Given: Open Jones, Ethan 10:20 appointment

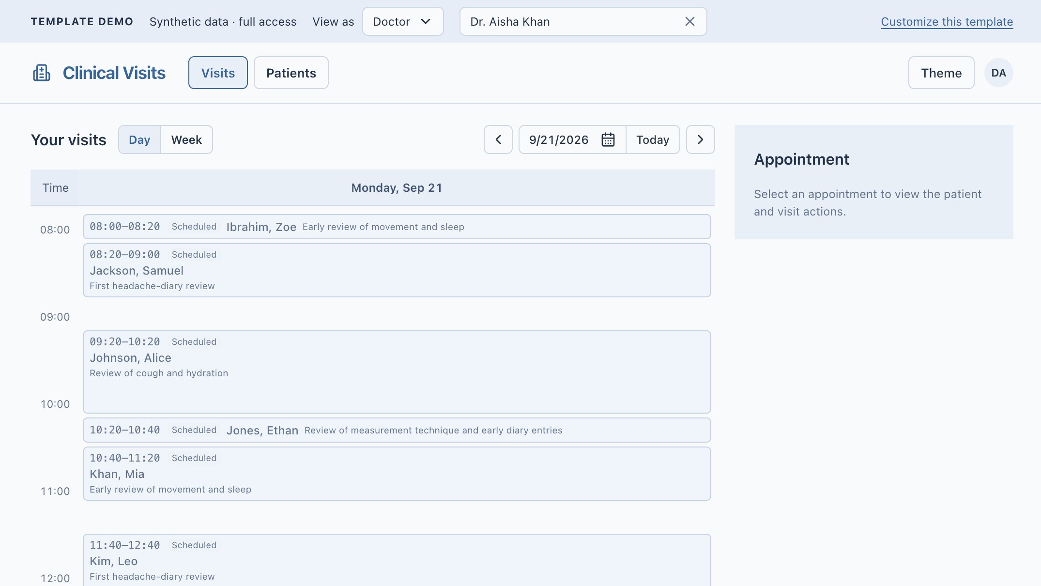Looking at the screenshot, I should (x=397, y=430).
